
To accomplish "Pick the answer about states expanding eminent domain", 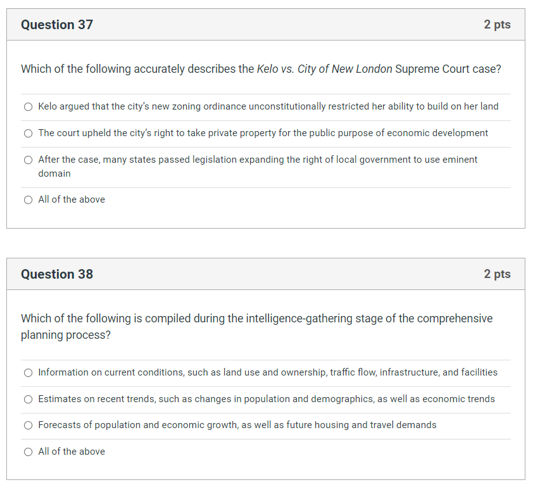I will 28,160.
